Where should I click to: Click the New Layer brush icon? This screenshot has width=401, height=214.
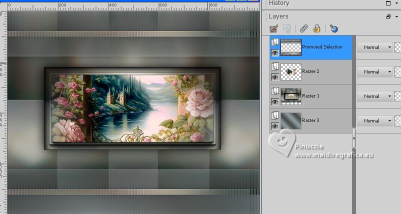274,28
